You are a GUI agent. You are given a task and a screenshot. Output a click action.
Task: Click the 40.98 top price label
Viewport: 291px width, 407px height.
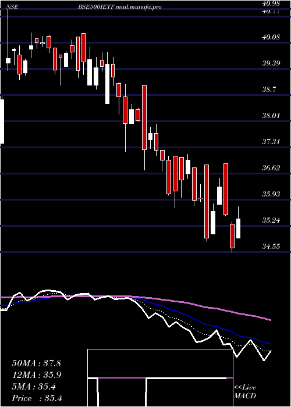[x=271, y=3]
